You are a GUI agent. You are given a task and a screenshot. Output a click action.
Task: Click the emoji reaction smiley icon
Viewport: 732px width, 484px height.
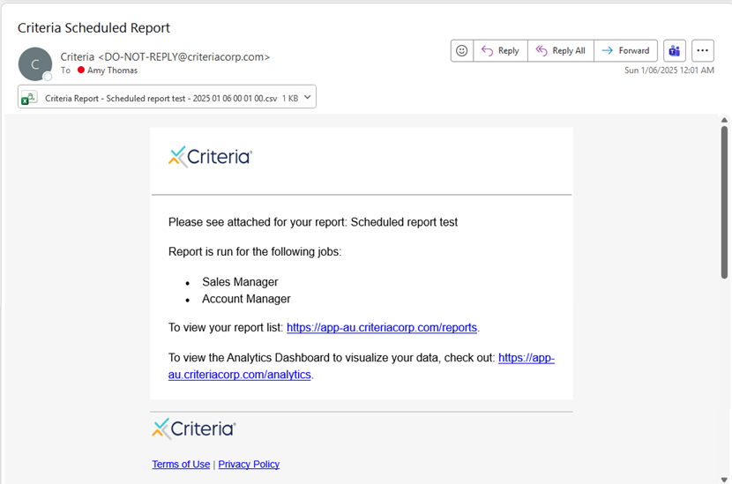461,51
